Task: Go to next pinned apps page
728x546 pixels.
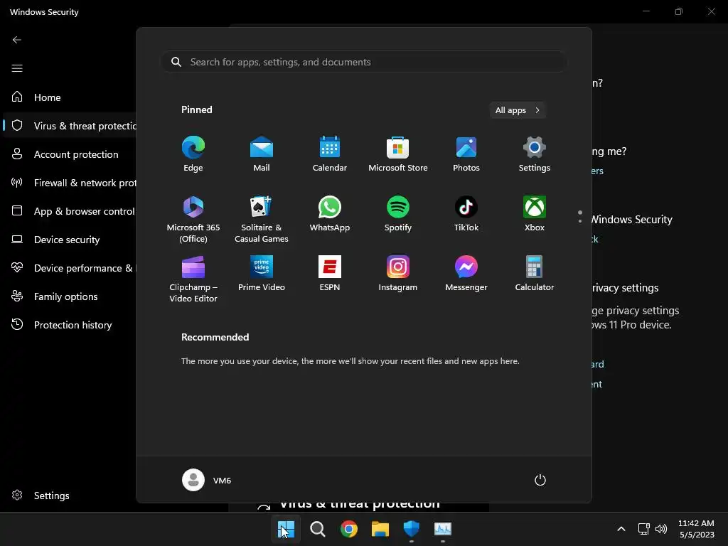Action: pos(580,221)
